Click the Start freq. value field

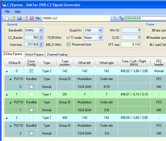pos(32,44)
